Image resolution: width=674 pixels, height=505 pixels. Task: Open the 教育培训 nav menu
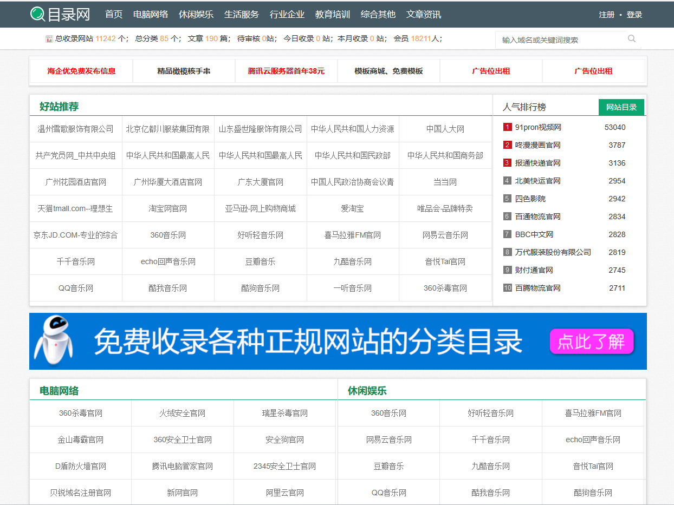click(x=333, y=15)
